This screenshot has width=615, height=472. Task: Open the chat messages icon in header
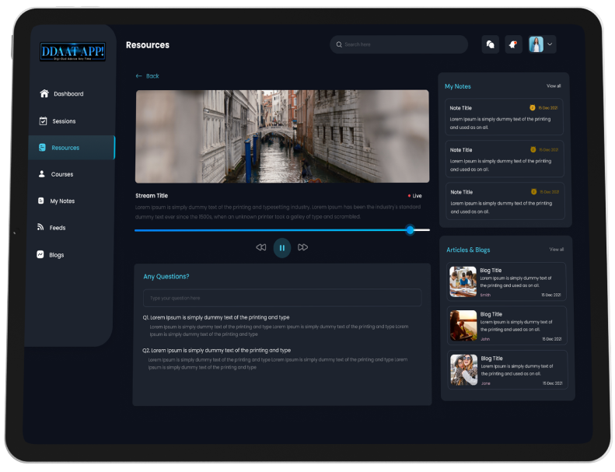(x=490, y=44)
